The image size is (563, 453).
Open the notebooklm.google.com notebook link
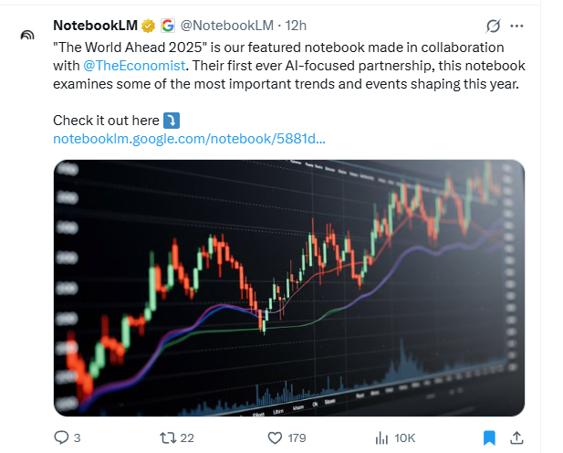(x=189, y=138)
